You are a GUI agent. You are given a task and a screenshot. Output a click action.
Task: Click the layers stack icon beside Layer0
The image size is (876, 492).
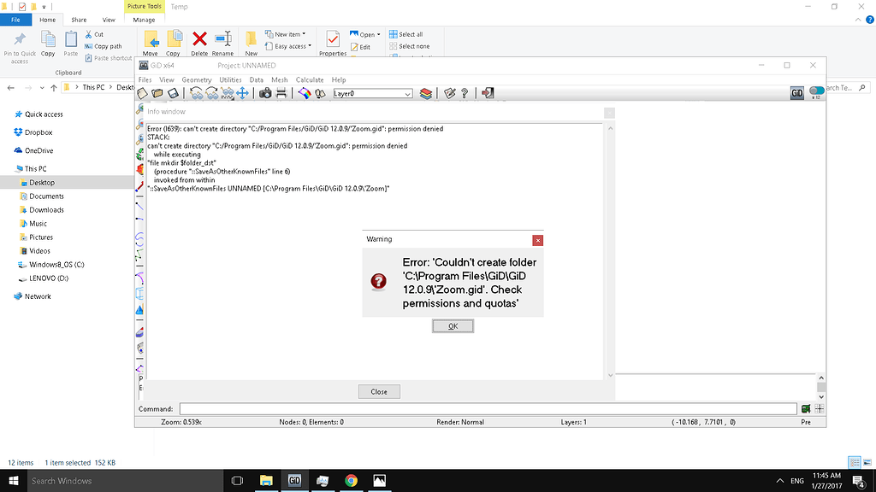425,94
